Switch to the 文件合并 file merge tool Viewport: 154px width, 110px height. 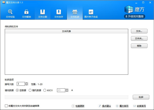59,14
